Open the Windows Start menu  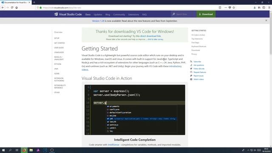(x=3, y=150)
